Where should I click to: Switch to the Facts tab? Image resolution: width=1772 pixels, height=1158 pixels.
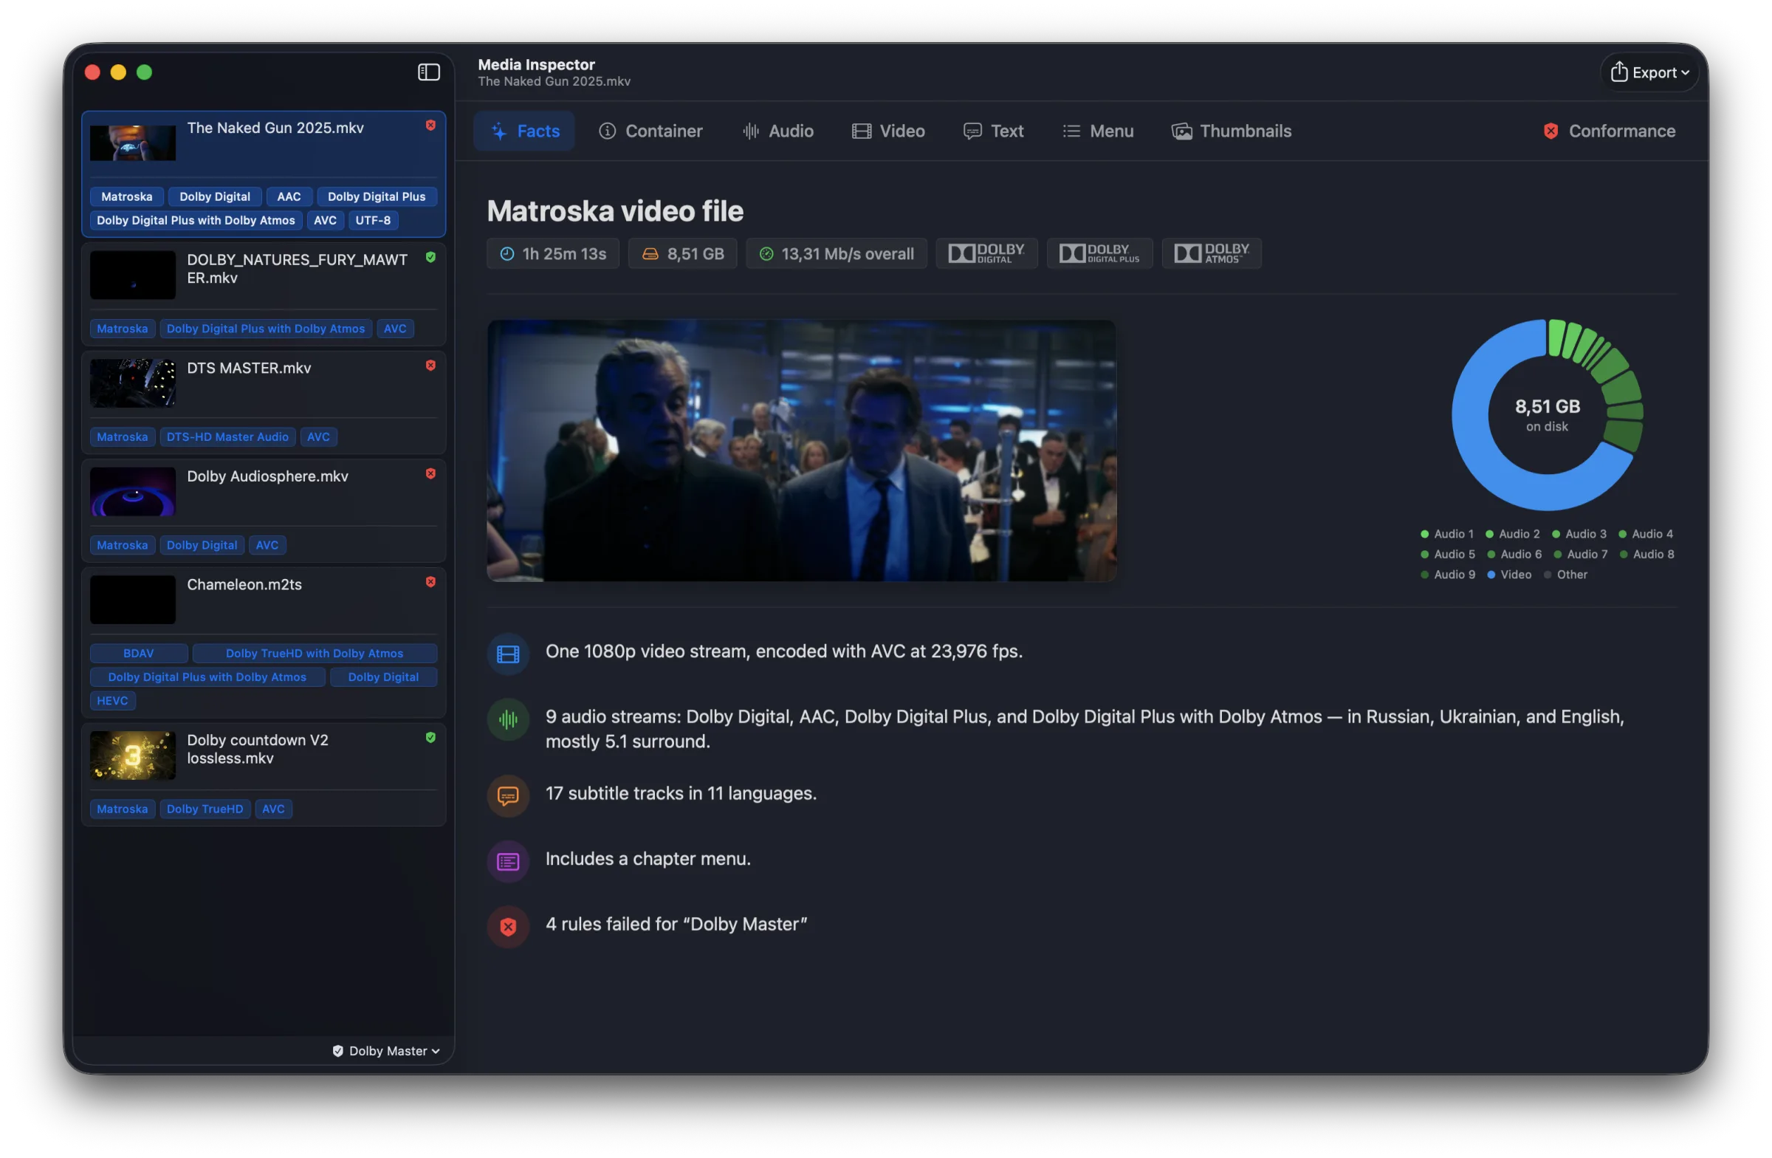pyautogui.click(x=524, y=131)
